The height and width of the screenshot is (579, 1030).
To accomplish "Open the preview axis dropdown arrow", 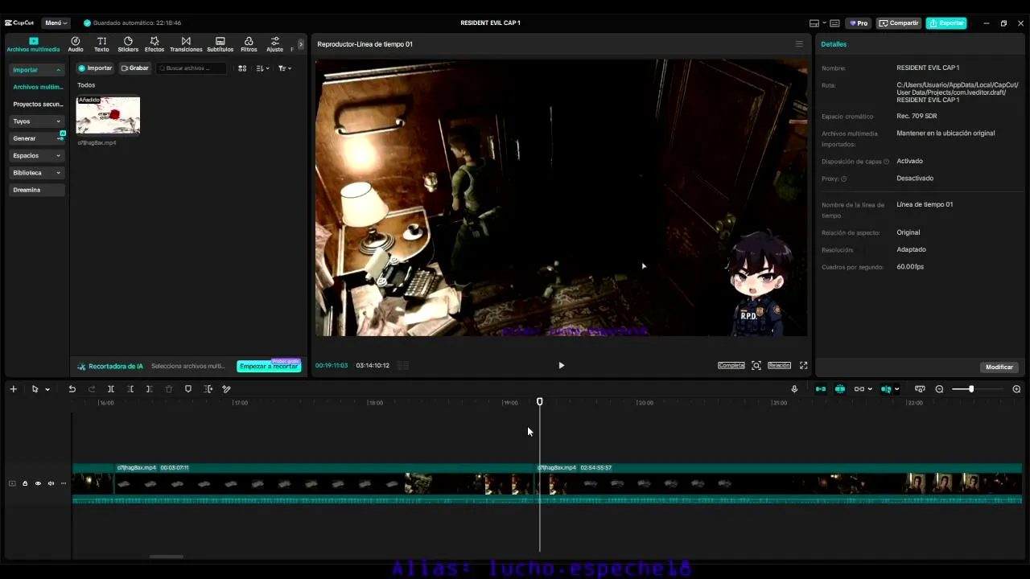I will point(897,389).
